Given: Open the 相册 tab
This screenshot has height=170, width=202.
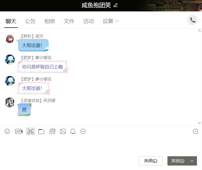Looking at the screenshot, I should 50,21.
